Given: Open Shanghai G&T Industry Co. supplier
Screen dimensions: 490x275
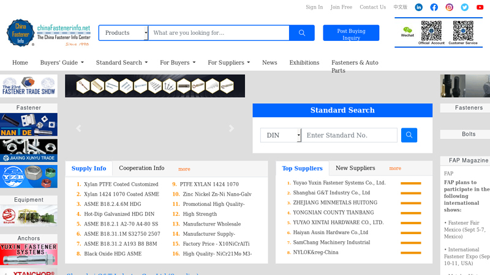Looking at the screenshot, I should pyautogui.click(x=331, y=193).
